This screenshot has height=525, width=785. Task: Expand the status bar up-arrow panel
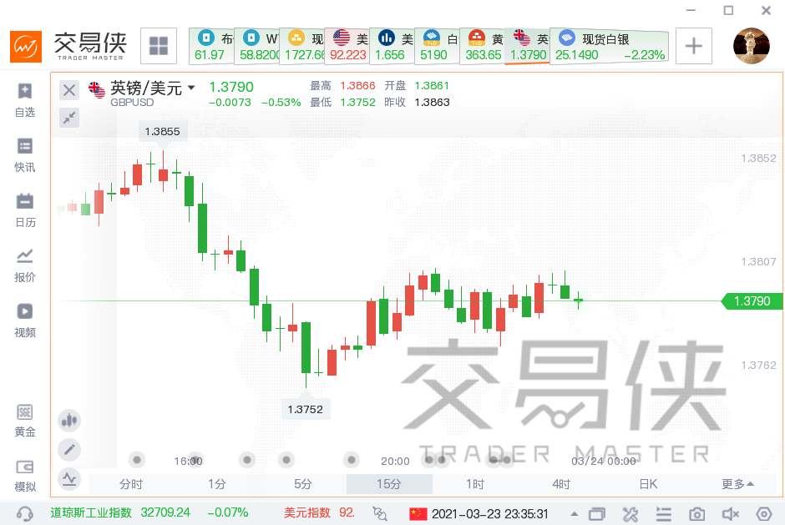tap(575, 514)
